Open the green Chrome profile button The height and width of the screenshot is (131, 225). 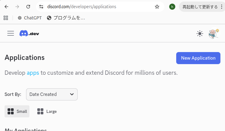[x=172, y=7]
